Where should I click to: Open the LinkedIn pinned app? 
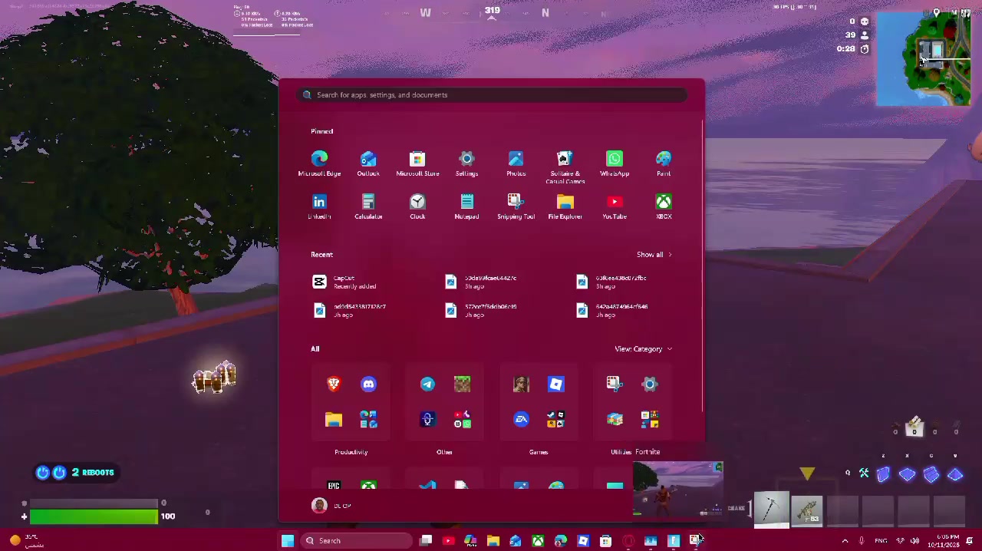[319, 206]
